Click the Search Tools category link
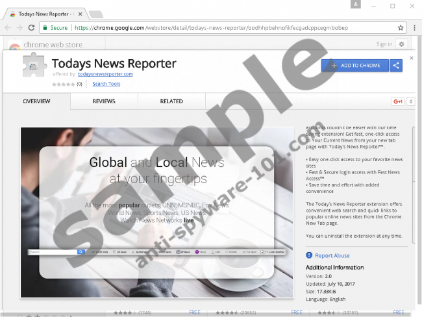 tap(106, 84)
